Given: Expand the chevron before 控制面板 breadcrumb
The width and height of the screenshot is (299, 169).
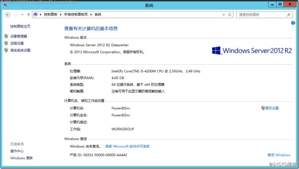Looking at the screenshot, I should tap(40, 15).
